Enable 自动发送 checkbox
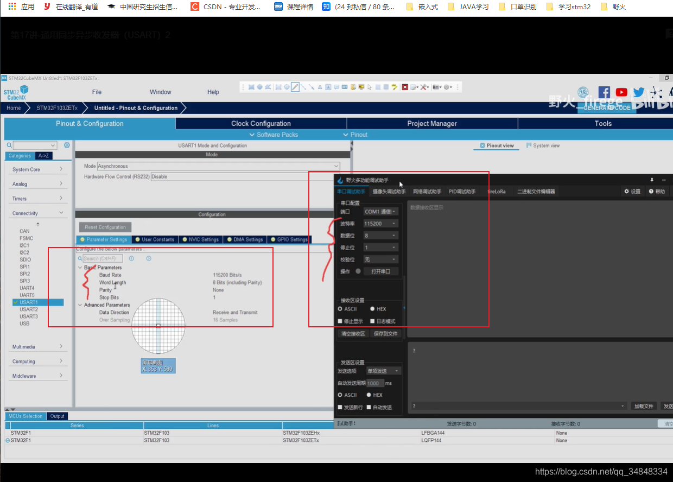The height and width of the screenshot is (482, 673). click(379, 407)
